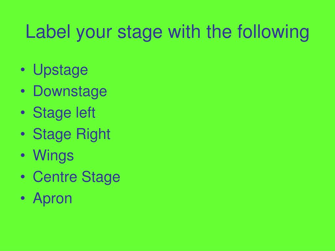Click the bullet dot beside 'Apron'
The image size is (335, 251).
point(23,198)
